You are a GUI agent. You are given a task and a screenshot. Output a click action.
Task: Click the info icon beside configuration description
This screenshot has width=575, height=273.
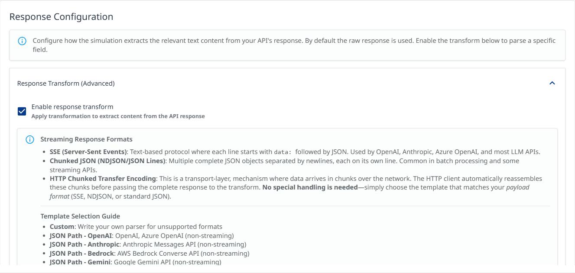(x=22, y=41)
